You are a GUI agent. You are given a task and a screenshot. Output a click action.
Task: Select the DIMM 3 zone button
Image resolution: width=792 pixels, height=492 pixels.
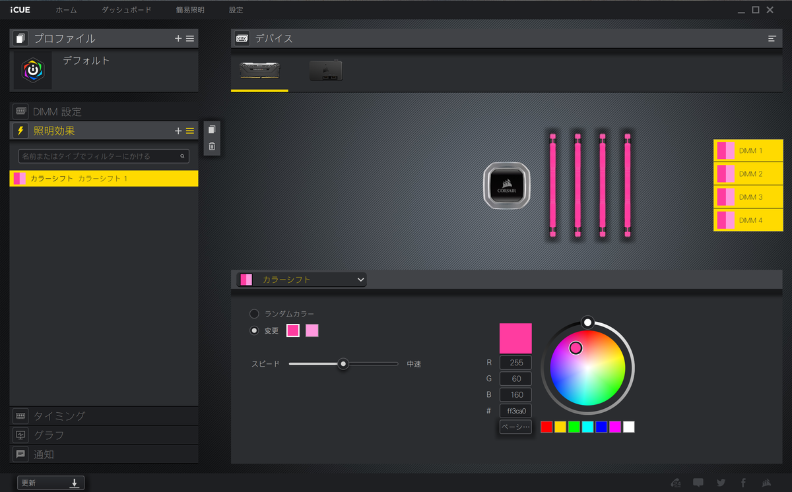click(748, 197)
